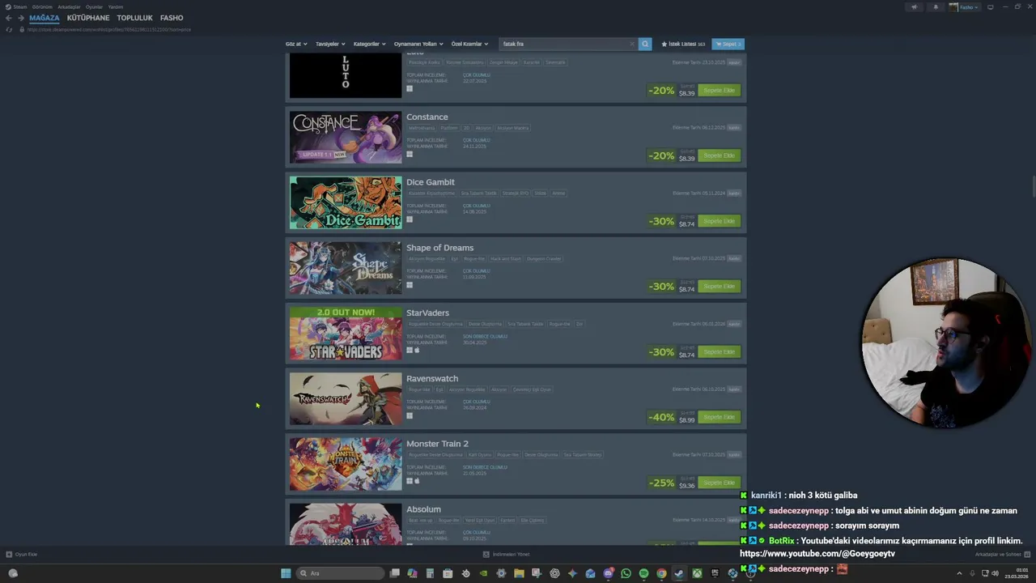This screenshot has height=583, width=1036.
Task: Open Epic Games launcher from the taskbar
Action: coord(715,573)
